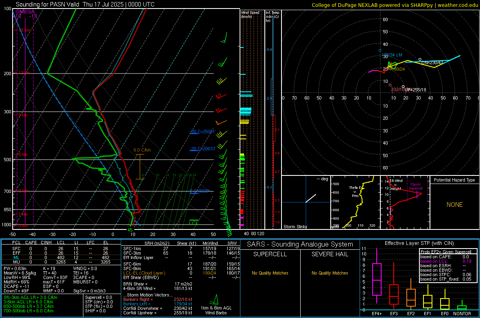Click the 'UP=255/19' hodograph label
Screen dimensions: 480x318
point(415,90)
